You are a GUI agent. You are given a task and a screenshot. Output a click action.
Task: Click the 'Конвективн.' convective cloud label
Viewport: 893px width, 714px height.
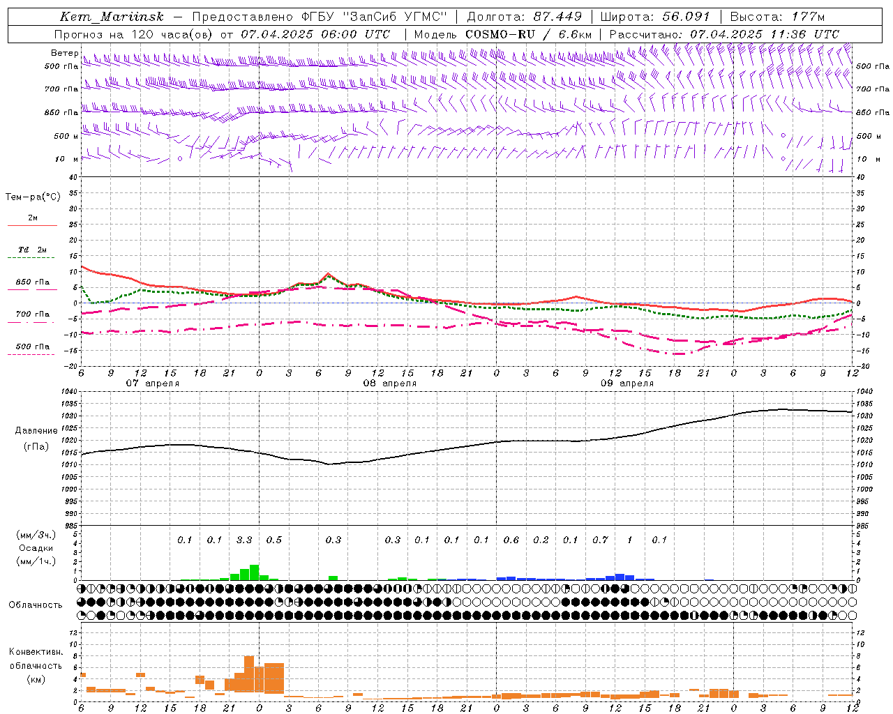36,652
